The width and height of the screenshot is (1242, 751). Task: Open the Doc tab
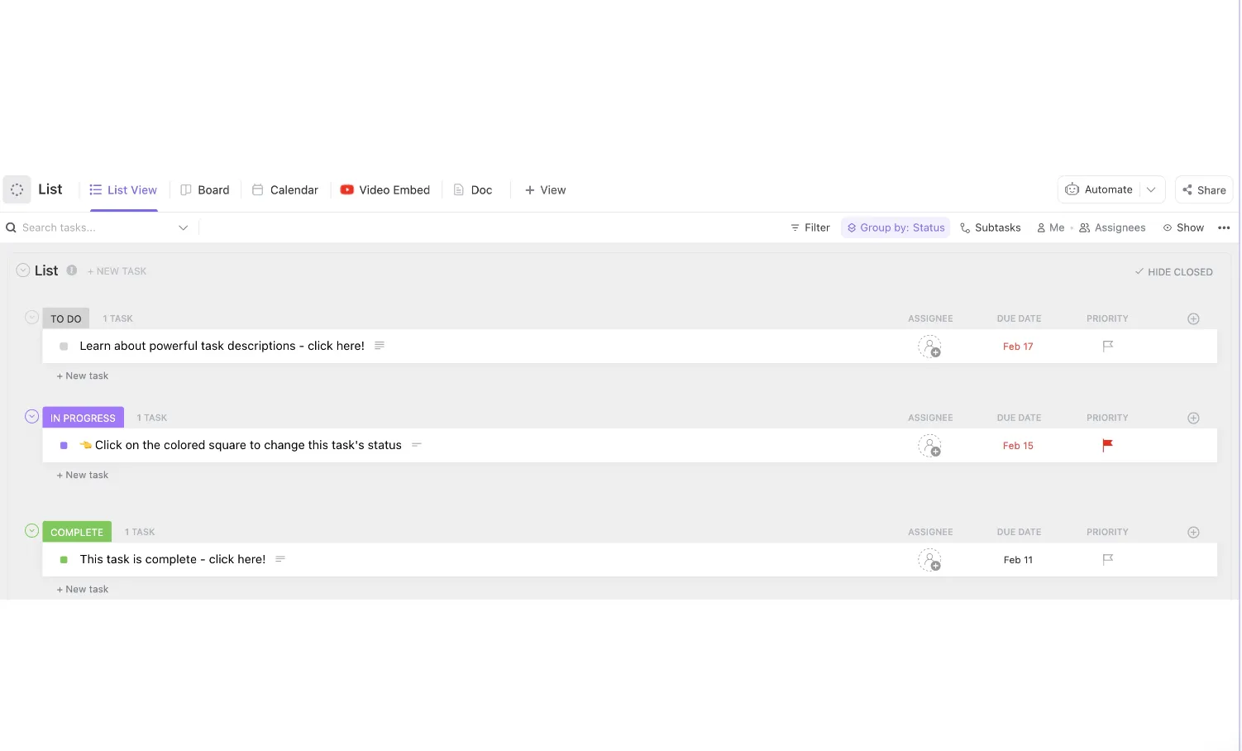click(473, 190)
